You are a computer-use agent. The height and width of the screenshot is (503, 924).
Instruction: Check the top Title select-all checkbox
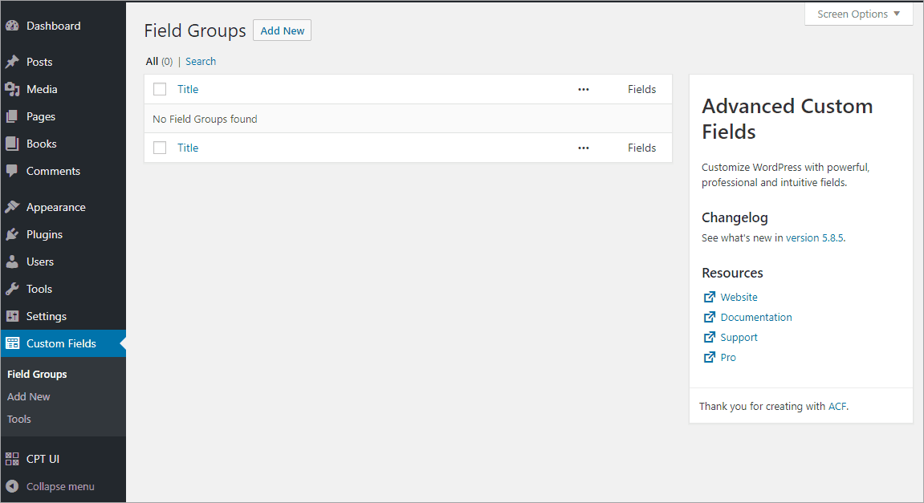pyautogui.click(x=159, y=89)
